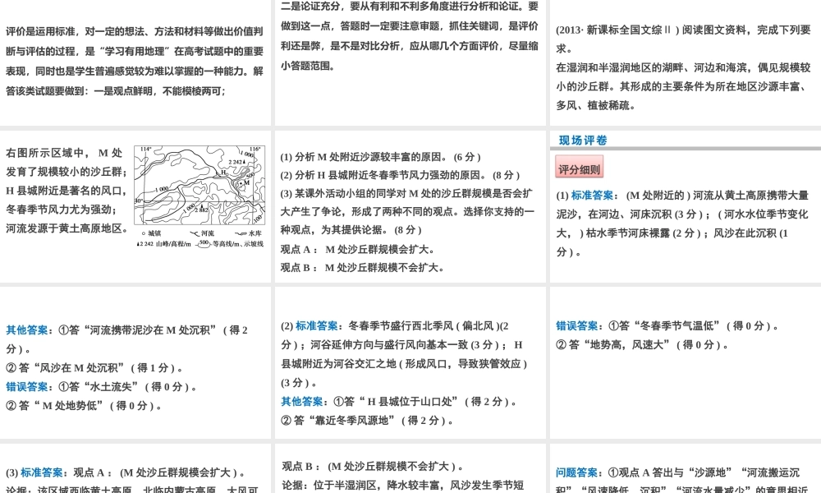Viewport: 821px width, 493px height.
Task: Click the contour map image of M处 region
Action: (x=200, y=186)
